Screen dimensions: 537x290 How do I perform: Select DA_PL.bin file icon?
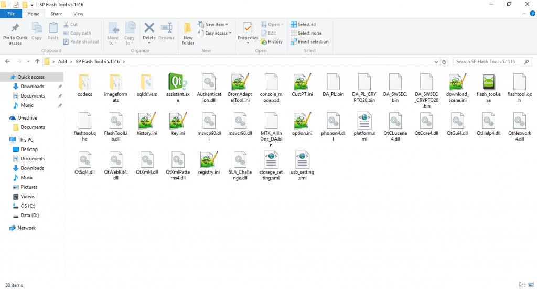(333, 82)
